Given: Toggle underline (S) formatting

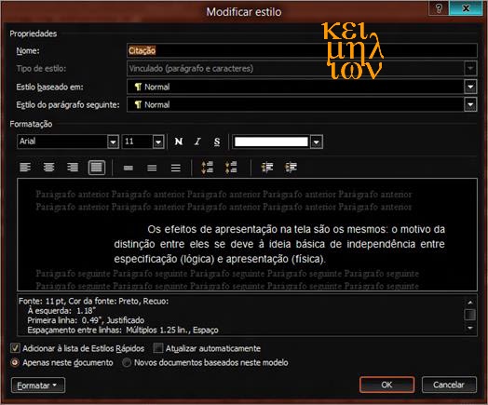Looking at the screenshot, I should [217, 142].
